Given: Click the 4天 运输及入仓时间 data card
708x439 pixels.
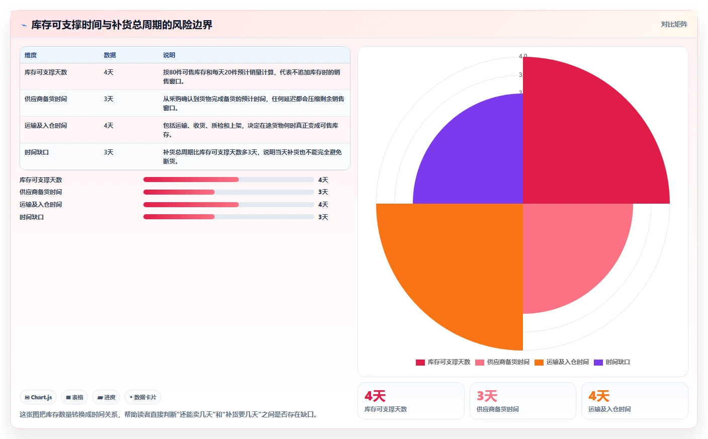Looking at the screenshot, I should click(x=635, y=401).
